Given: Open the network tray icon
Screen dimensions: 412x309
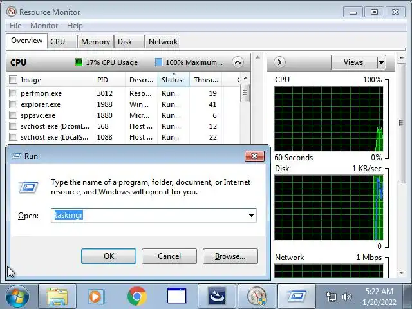Looking at the screenshot, I should [331, 297].
